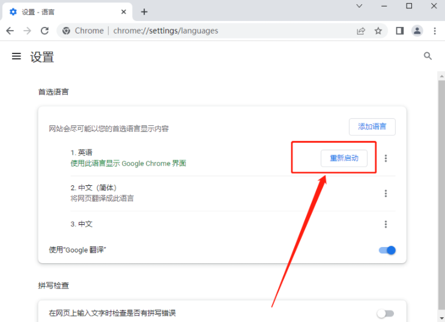Open more actions for 3. 中文
445x322 pixels.
(386, 224)
